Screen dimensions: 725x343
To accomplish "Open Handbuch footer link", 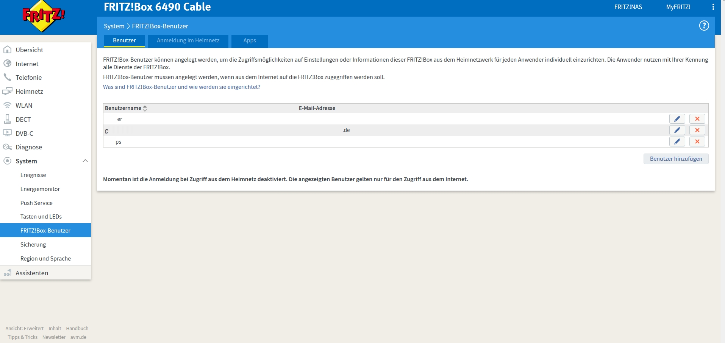I will coord(77,328).
